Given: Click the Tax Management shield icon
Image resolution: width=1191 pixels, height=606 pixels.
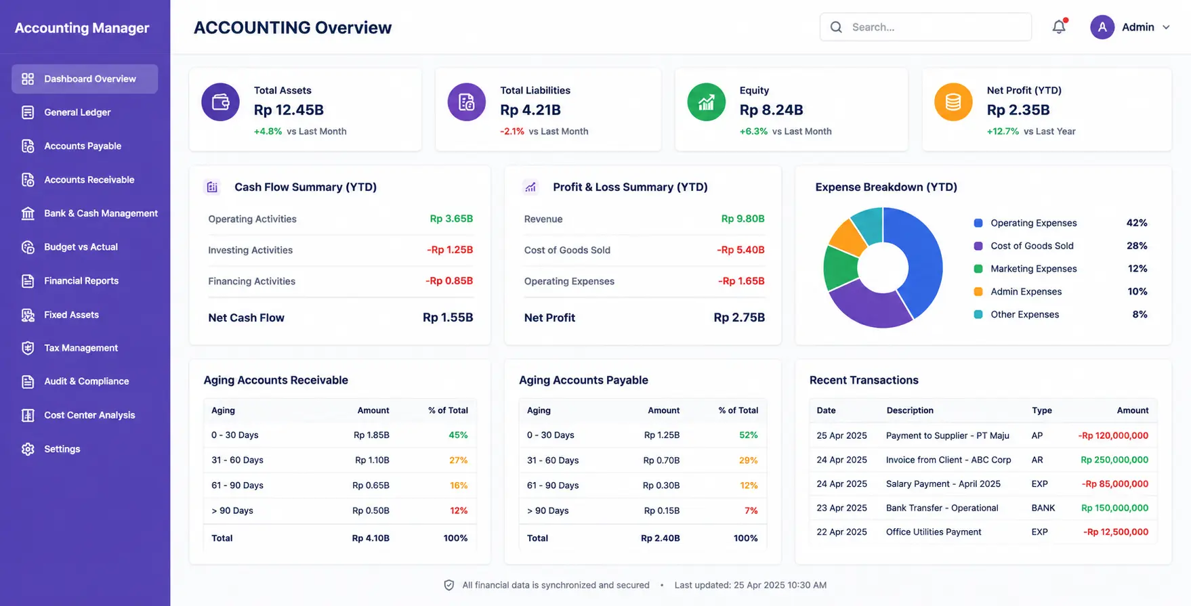Looking at the screenshot, I should 28,348.
